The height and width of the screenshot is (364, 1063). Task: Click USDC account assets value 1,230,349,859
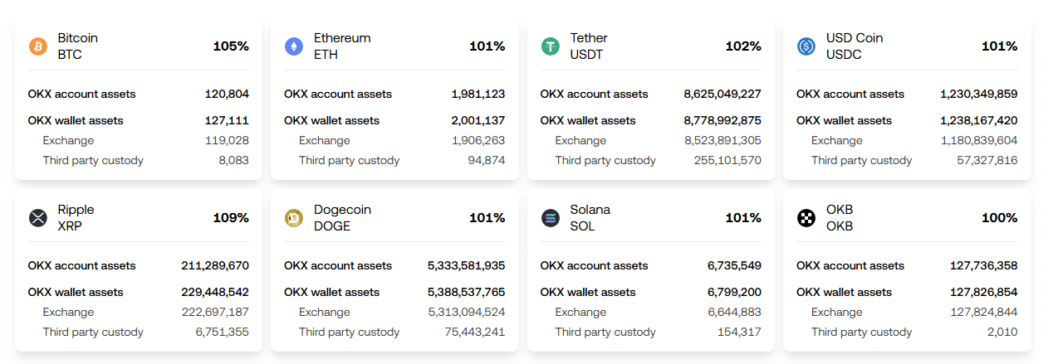(x=979, y=95)
